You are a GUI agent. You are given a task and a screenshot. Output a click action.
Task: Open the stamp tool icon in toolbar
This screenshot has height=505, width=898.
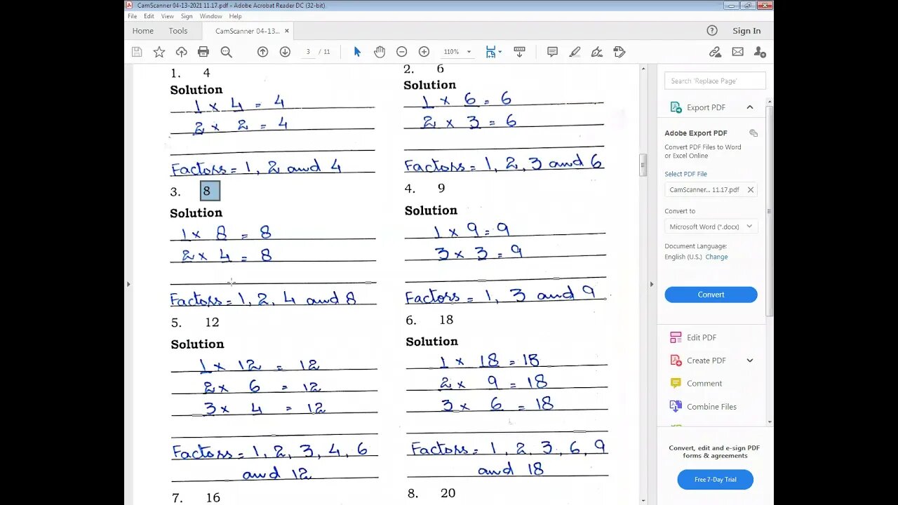coord(619,52)
